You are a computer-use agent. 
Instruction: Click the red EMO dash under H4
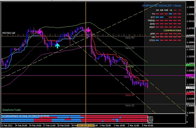(175, 24)
